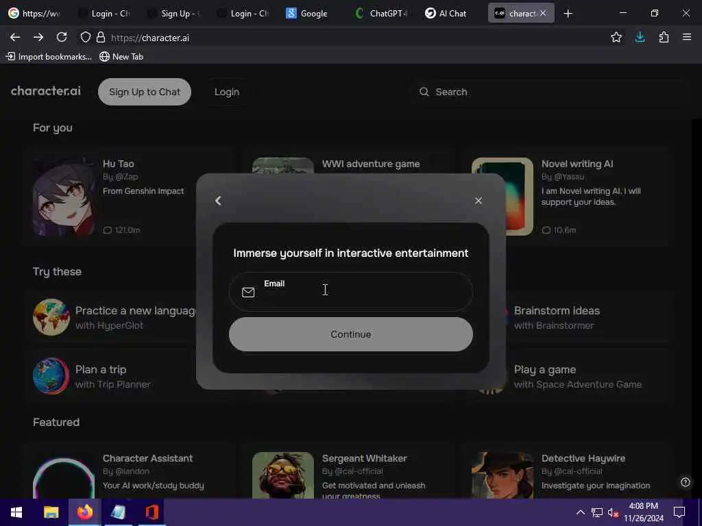Open the taskbar clock showing 4:08 PM

(643, 512)
